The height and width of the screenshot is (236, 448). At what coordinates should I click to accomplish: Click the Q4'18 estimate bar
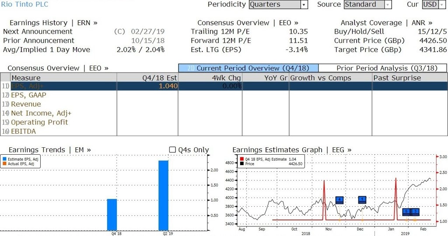(112, 215)
